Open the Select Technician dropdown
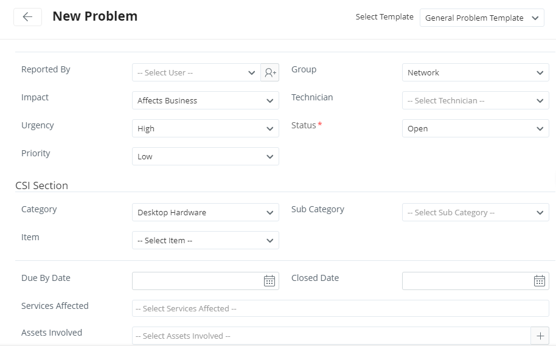Image resolution: width=556 pixels, height=346 pixels. (x=475, y=101)
